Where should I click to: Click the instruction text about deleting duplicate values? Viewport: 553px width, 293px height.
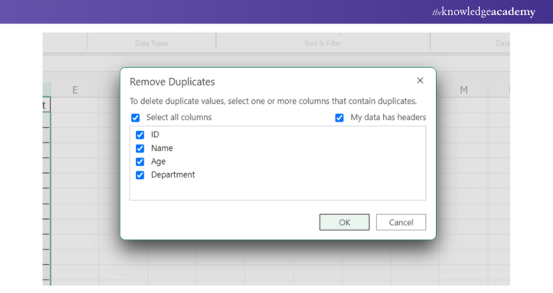tap(273, 101)
